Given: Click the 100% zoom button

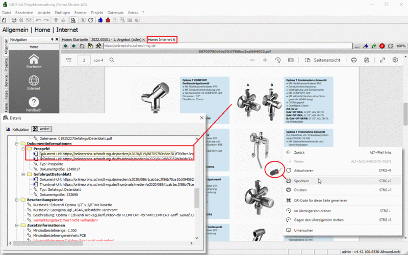Looking at the screenshot, I should tap(401, 46).
